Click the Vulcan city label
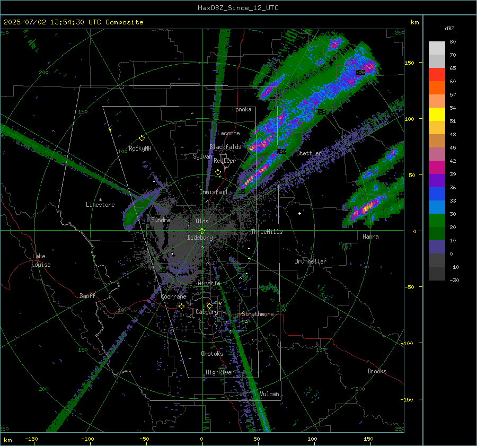477x446 pixels. [269, 394]
